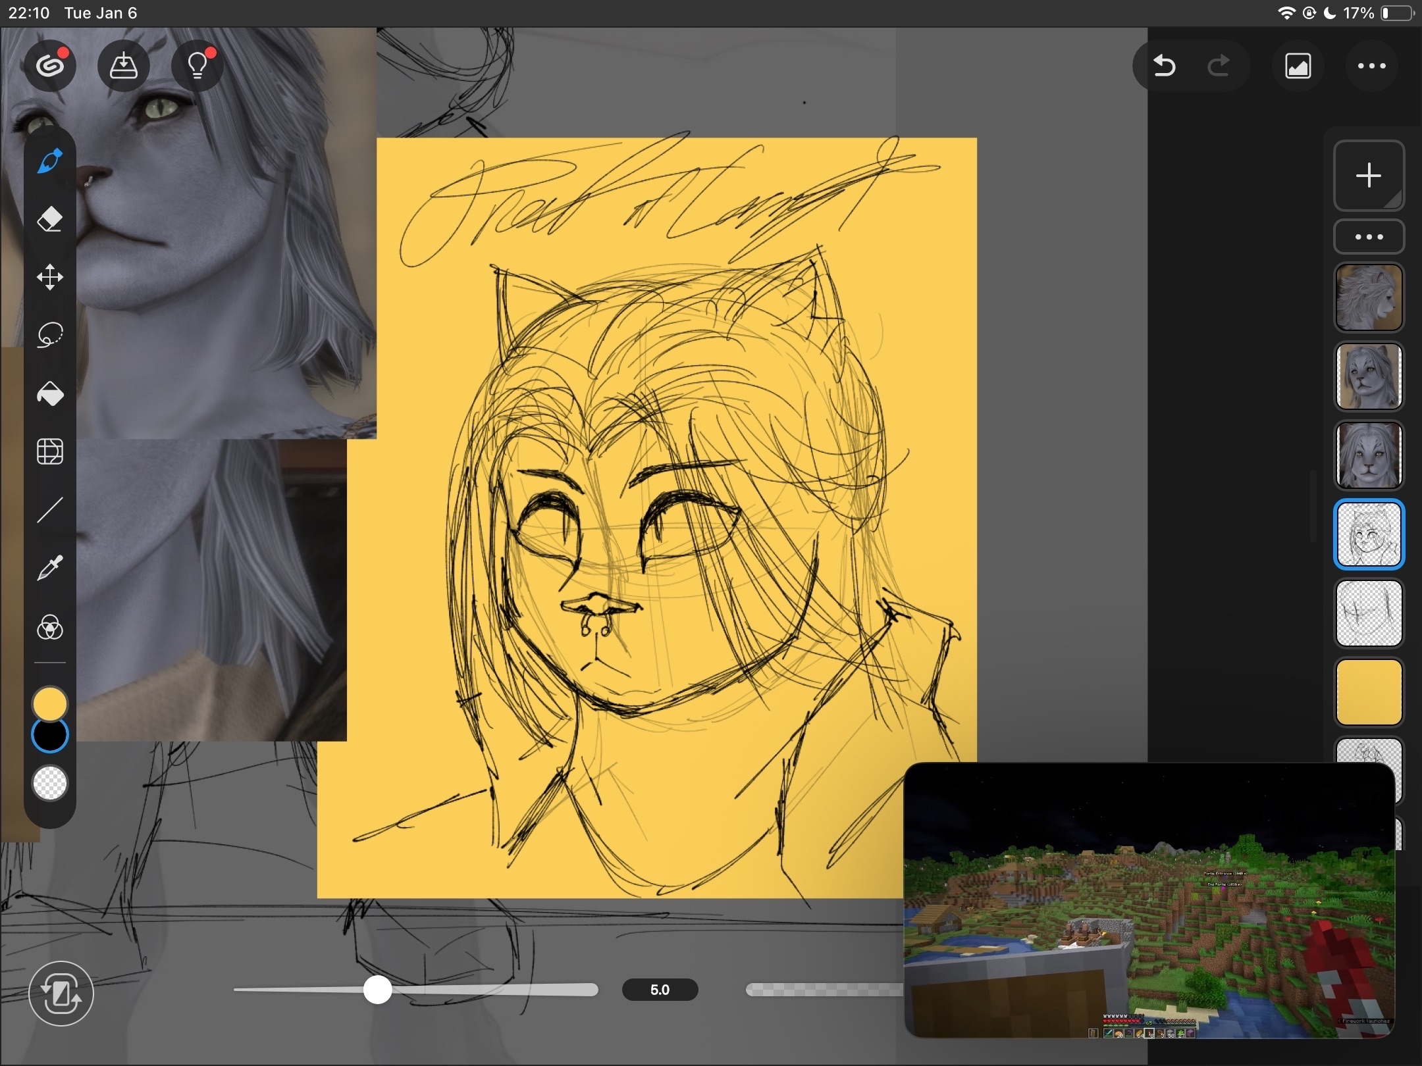Open the Concepts gallery logo menu
The image size is (1422, 1066).
[x=50, y=66]
